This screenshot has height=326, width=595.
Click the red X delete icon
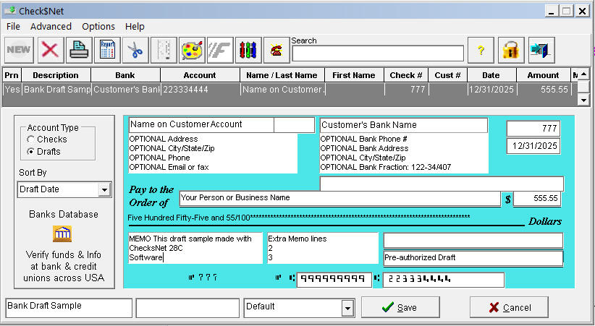[x=50, y=50]
